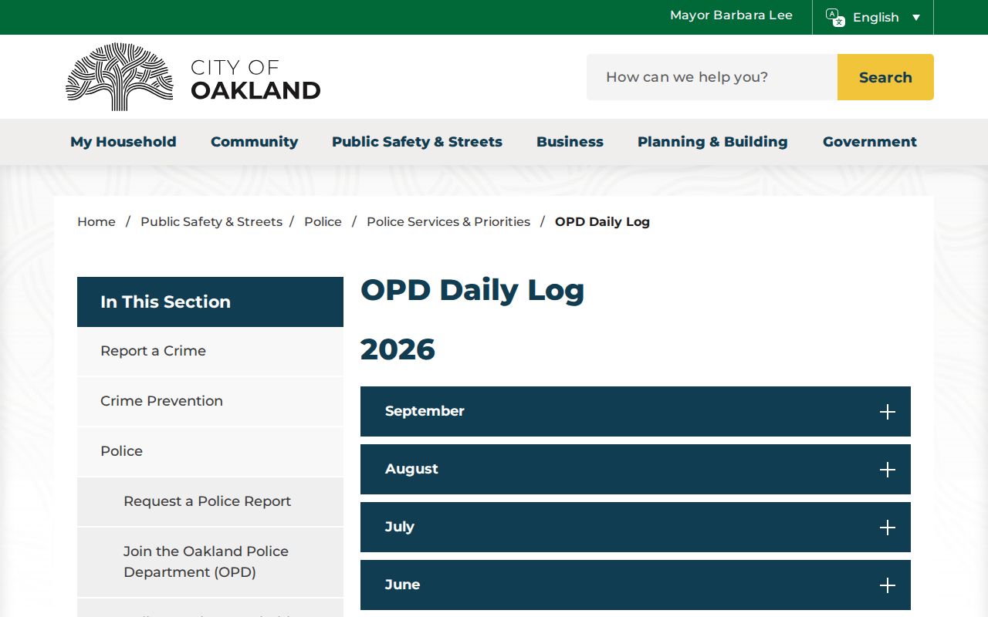The height and width of the screenshot is (617, 988).
Task: Open the July log section
Action: (635, 527)
